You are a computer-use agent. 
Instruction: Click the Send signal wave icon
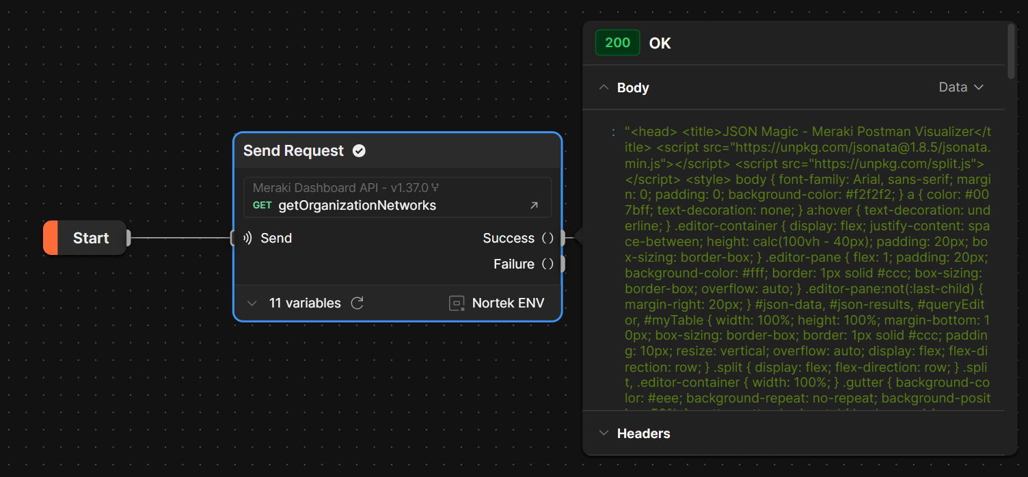[x=247, y=238]
